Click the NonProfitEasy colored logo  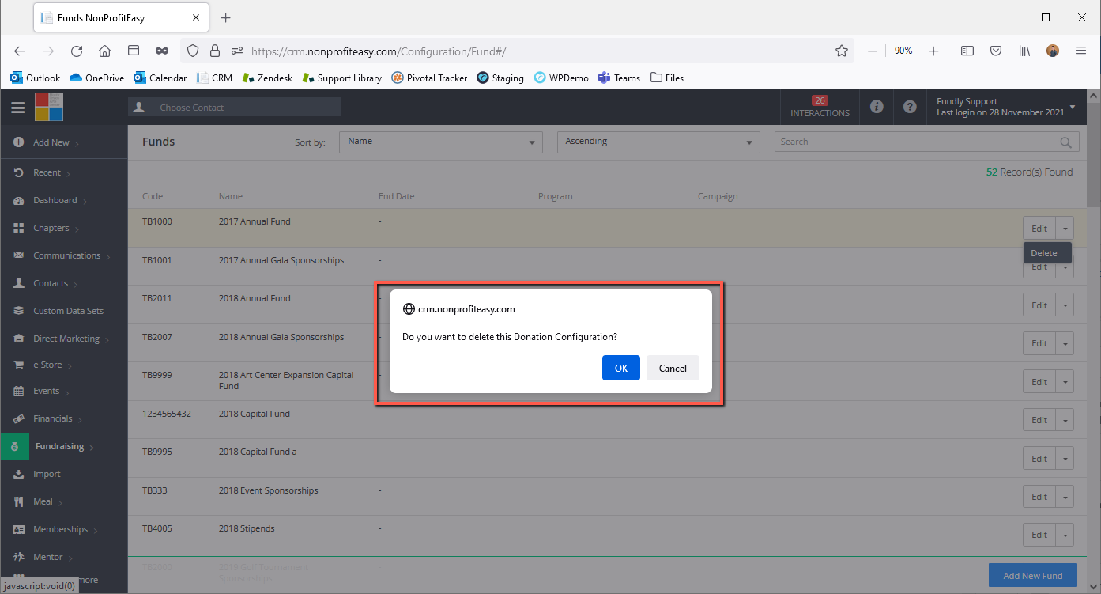pos(49,107)
